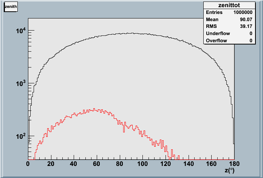Click the Mean 90.07 row
Viewport: 263px width, 178px height.
tap(229, 20)
